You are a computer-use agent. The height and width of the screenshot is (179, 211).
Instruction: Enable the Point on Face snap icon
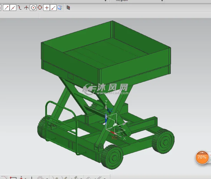(x=60, y=8)
